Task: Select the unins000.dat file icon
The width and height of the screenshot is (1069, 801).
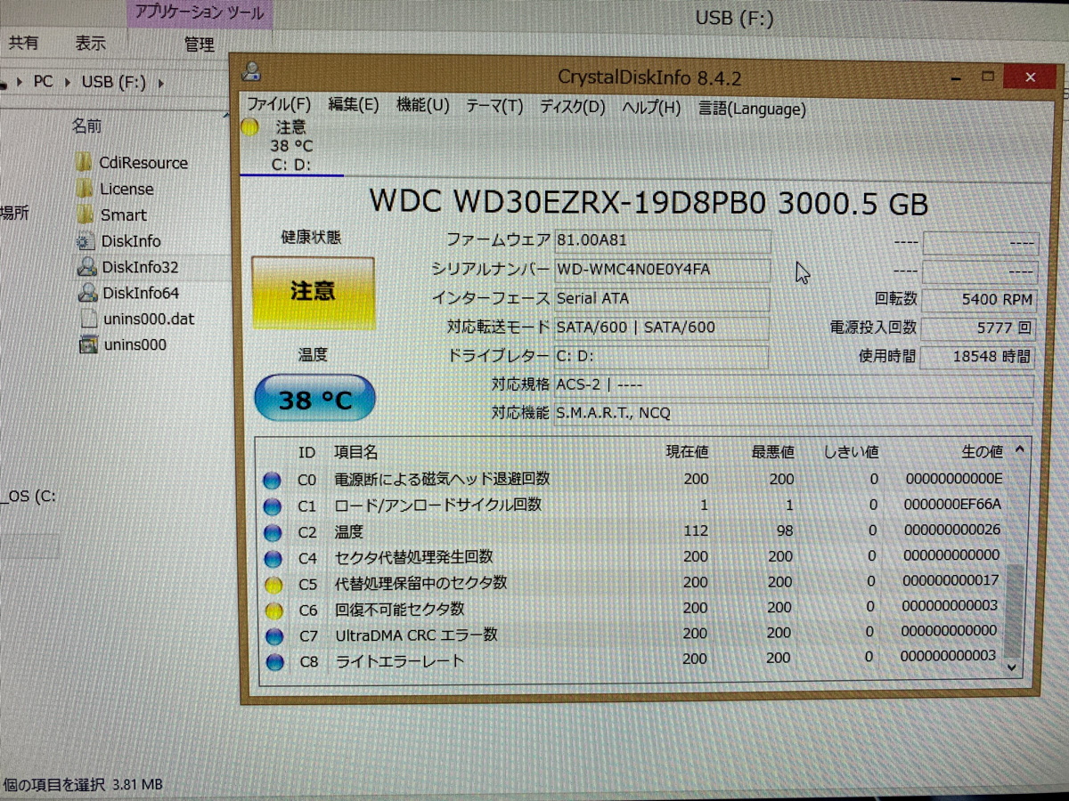Action: pos(87,319)
